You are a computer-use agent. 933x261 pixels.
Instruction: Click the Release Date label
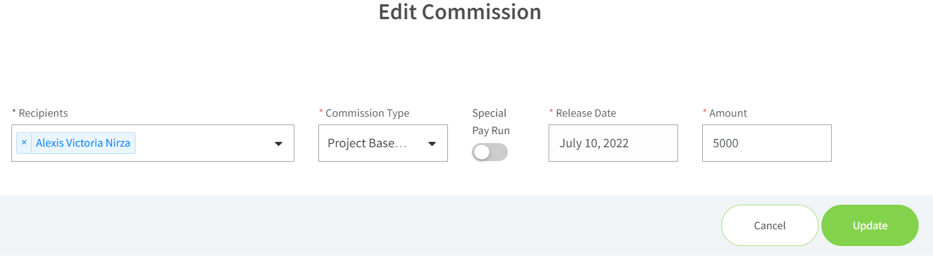[x=586, y=113]
